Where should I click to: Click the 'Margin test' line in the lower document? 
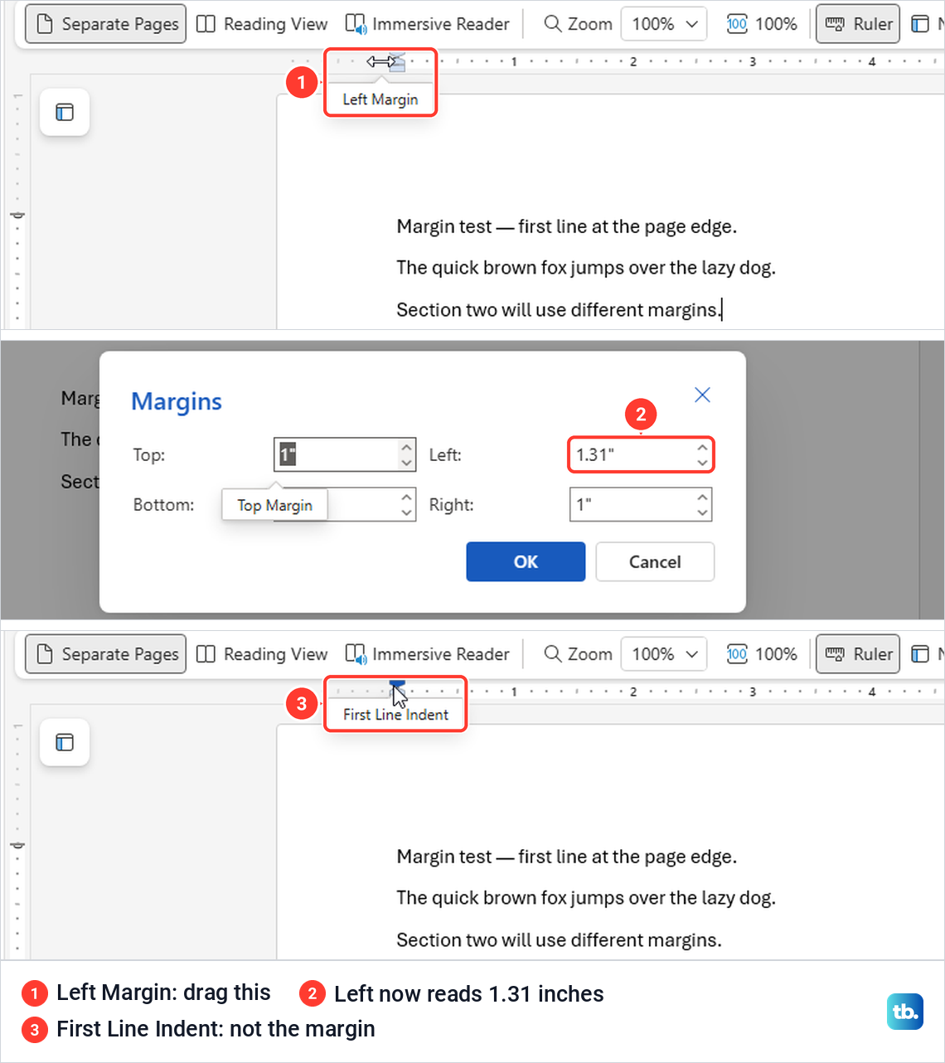(x=566, y=857)
